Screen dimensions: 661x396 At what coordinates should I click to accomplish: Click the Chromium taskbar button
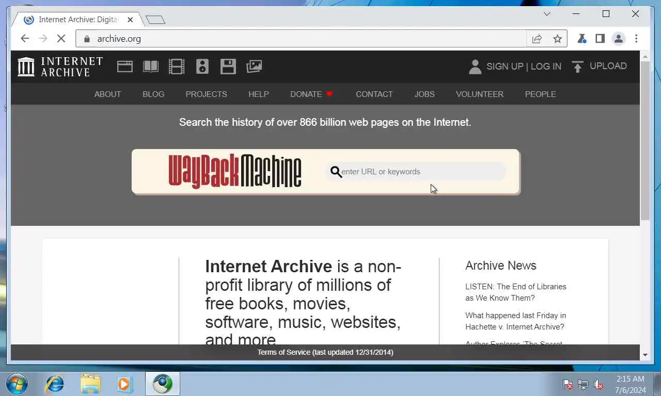click(162, 384)
